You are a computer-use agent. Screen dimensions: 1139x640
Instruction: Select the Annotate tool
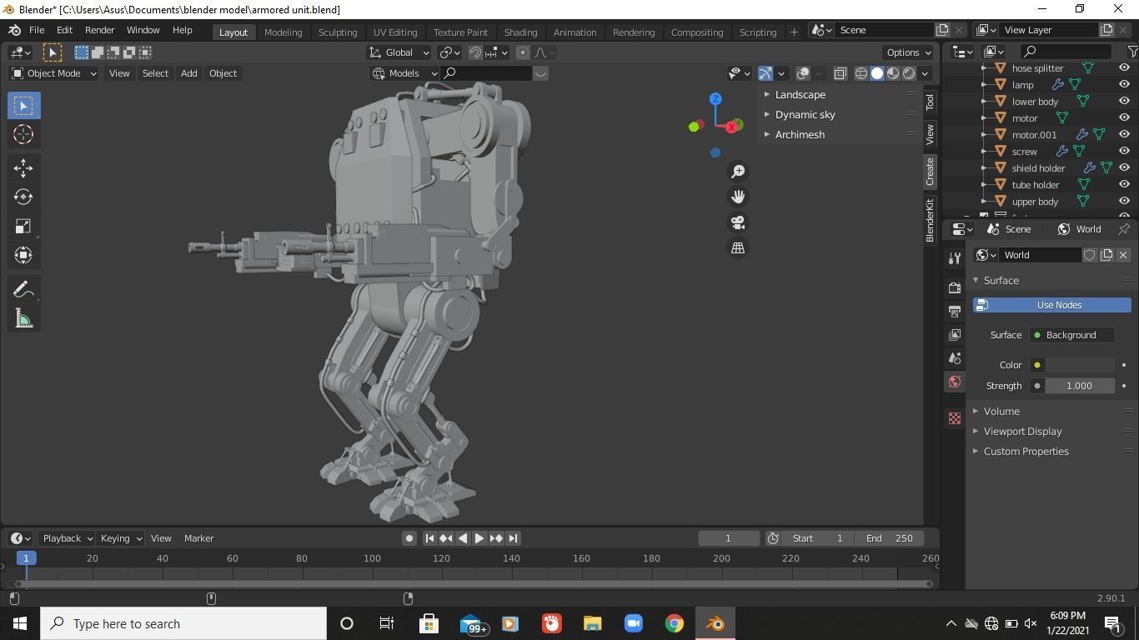[x=23, y=290]
